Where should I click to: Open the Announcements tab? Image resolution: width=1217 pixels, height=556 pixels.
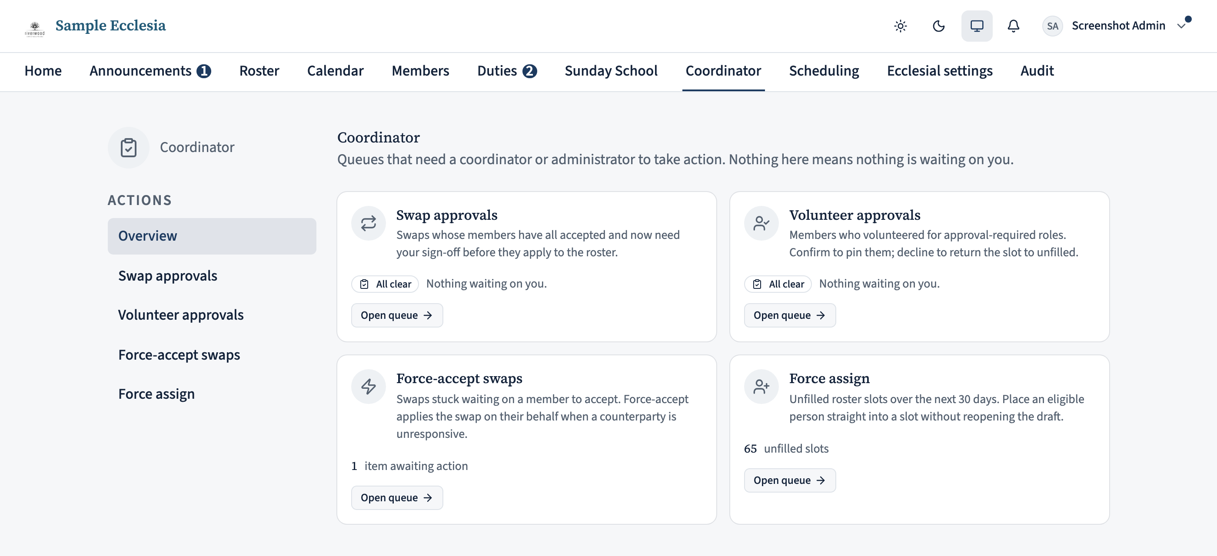pyautogui.click(x=150, y=71)
